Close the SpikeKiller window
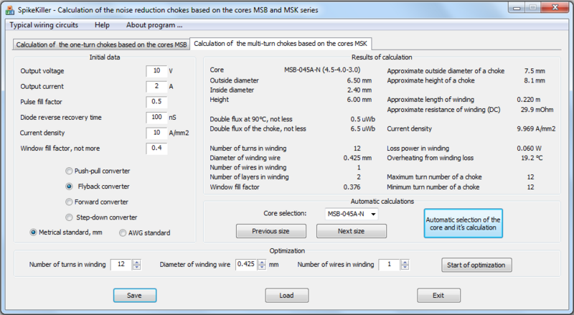 pyautogui.click(x=555, y=7)
